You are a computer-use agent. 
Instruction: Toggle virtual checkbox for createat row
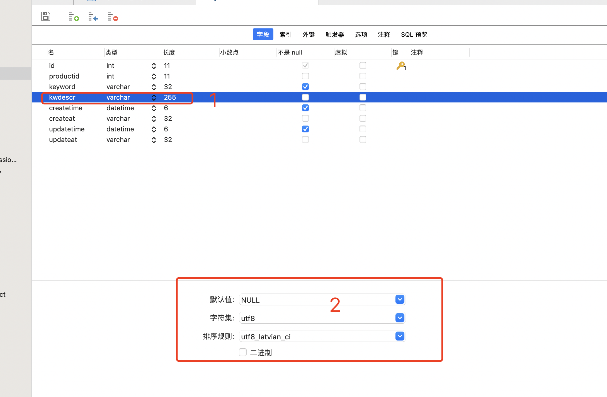[x=363, y=118]
